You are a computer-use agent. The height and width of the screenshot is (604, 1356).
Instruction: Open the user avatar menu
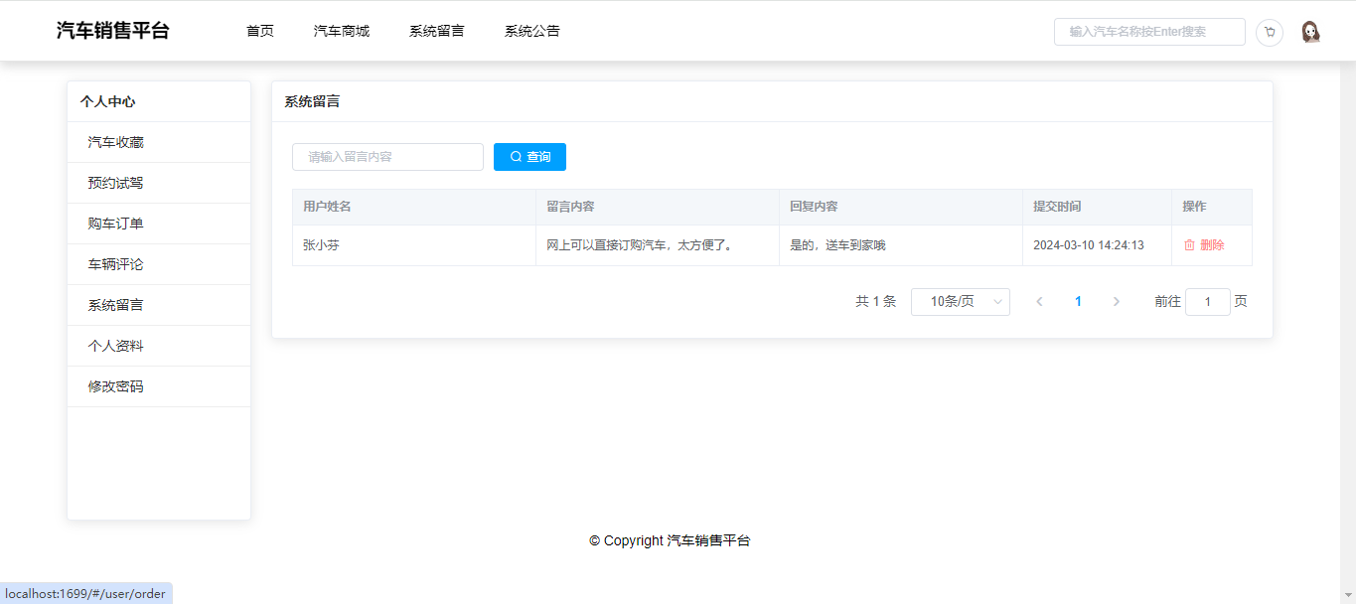(1310, 32)
